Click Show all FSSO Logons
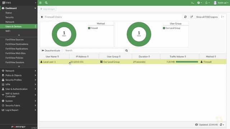 207,17
